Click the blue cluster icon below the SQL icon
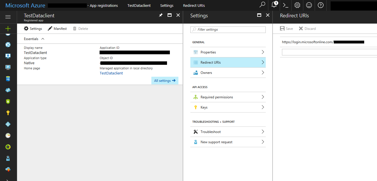This screenshot has width=377, height=181. [8, 90]
